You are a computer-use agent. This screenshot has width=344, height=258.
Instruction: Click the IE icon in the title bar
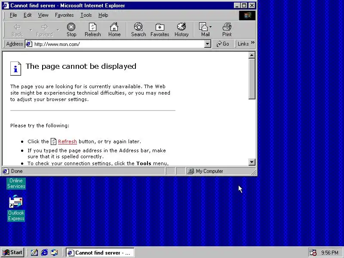tap(6, 6)
